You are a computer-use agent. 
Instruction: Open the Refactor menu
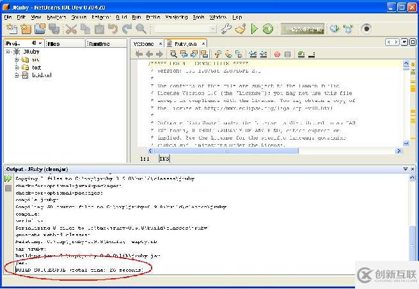(x=100, y=17)
